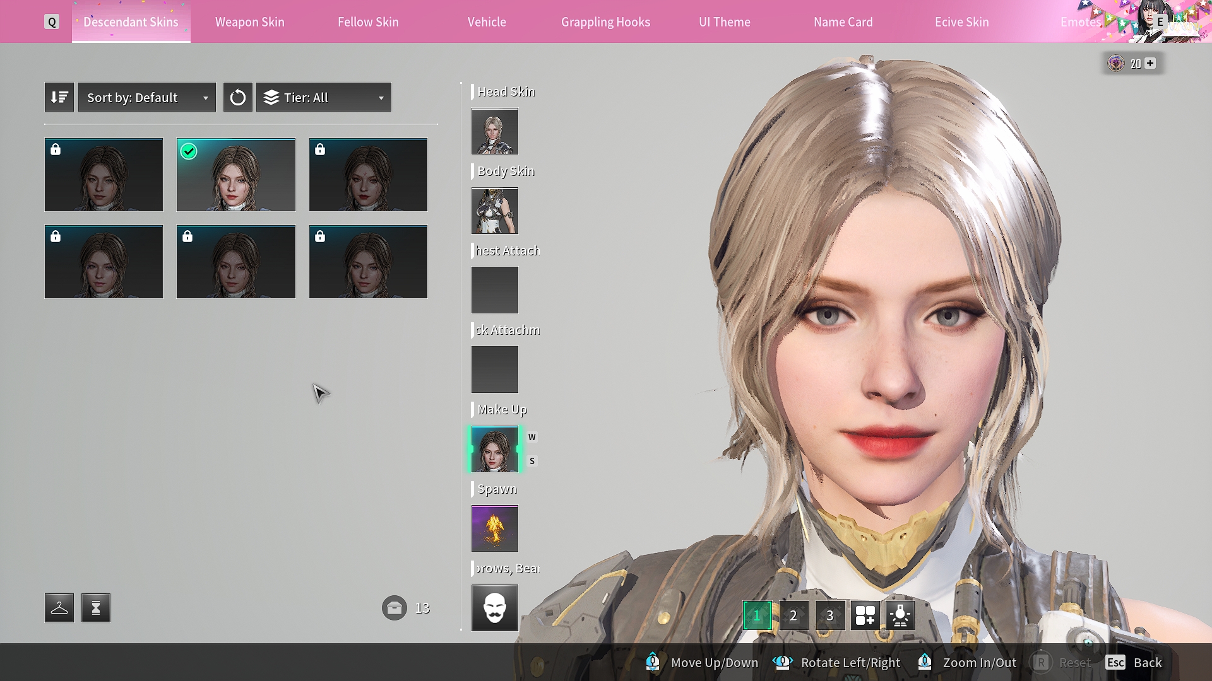The image size is (1212, 681).
Task: Open the UI Theme tab
Action: click(725, 22)
